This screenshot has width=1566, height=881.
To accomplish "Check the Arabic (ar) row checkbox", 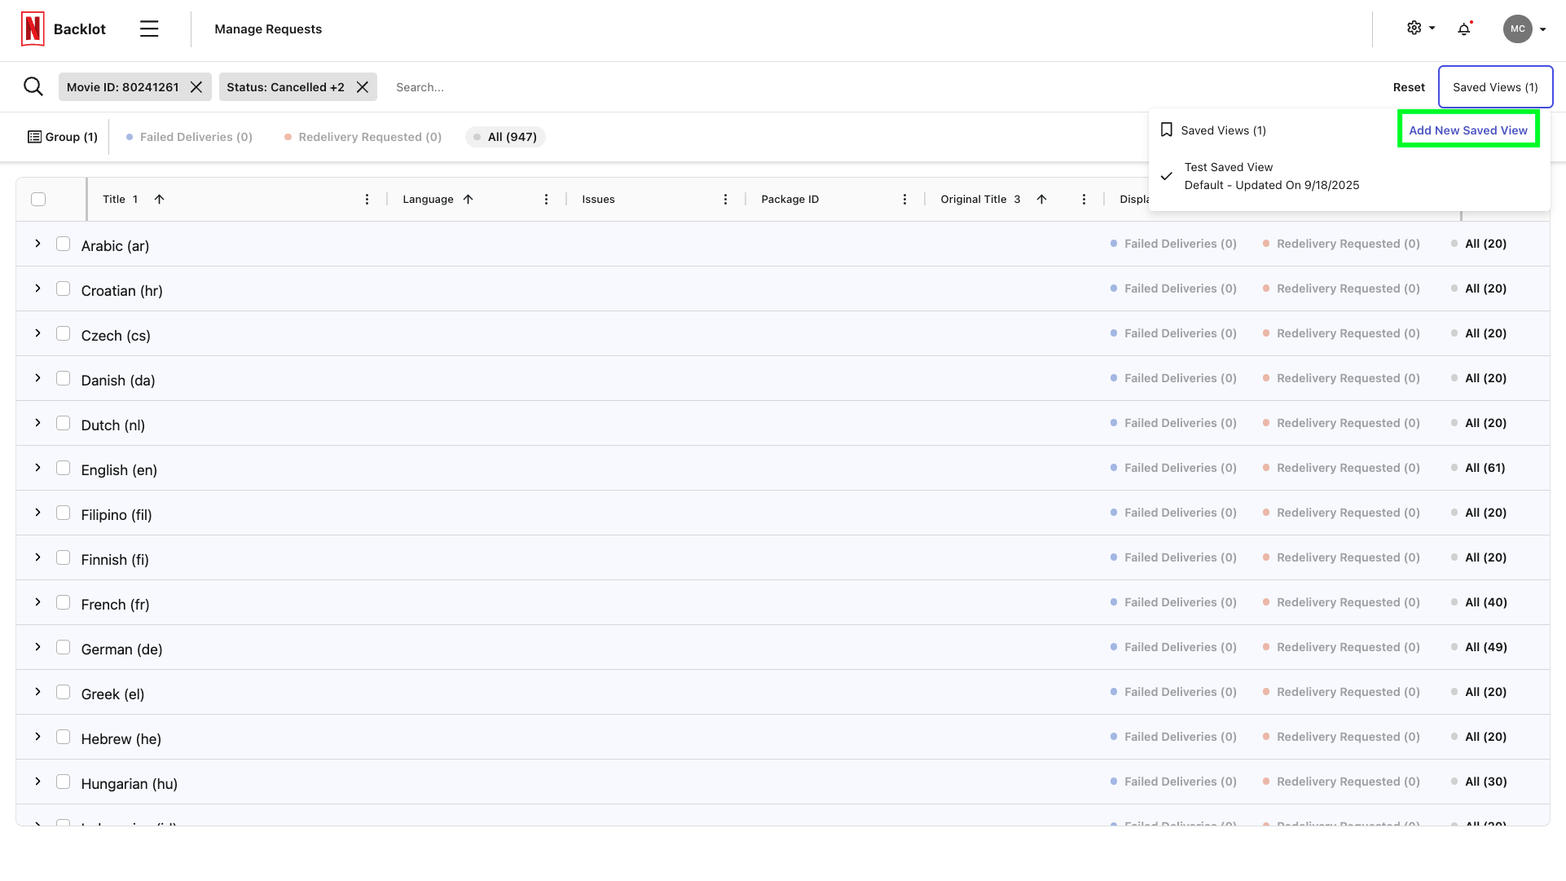I will point(64,243).
